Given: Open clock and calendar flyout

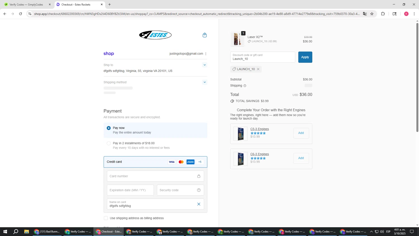Looking at the screenshot, I should (400, 232).
